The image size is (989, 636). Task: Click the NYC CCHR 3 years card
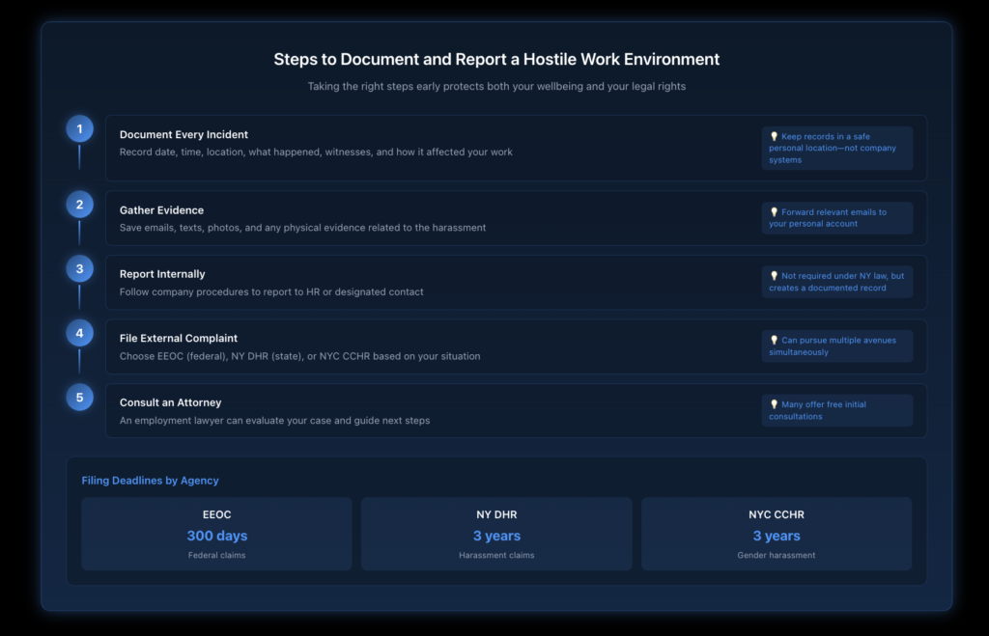pos(777,534)
